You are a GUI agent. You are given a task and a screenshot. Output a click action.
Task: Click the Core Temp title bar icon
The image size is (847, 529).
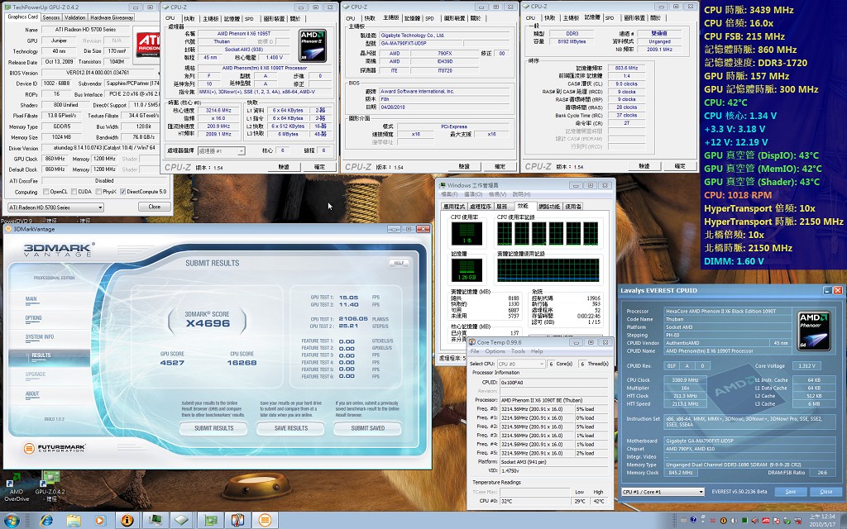pyautogui.click(x=472, y=342)
